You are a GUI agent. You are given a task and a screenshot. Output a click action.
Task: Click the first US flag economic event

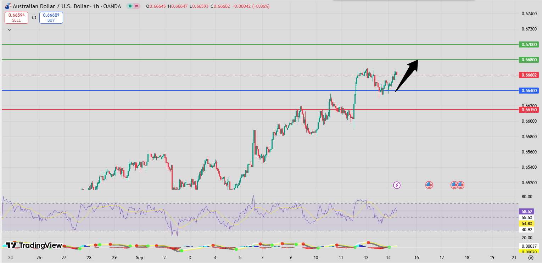tap(429, 185)
